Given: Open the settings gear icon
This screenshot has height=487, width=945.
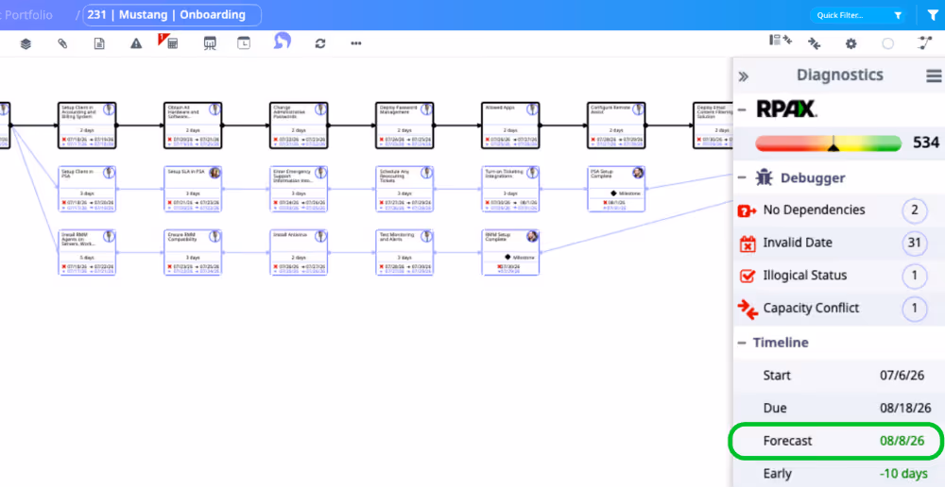Looking at the screenshot, I should [851, 43].
